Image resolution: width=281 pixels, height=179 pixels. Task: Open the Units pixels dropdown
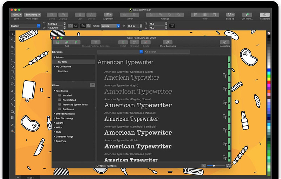click(110, 26)
